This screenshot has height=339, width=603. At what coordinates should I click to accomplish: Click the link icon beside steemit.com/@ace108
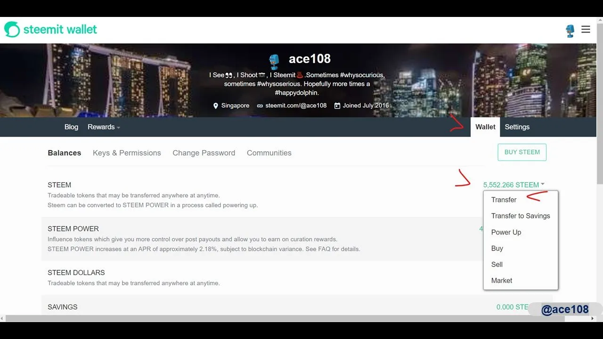point(260,106)
